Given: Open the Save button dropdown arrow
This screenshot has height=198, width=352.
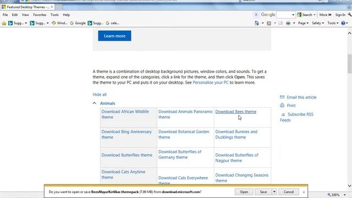Looking at the screenshot, I should tap(274, 192).
